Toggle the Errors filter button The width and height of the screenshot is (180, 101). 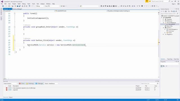click(22, 84)
